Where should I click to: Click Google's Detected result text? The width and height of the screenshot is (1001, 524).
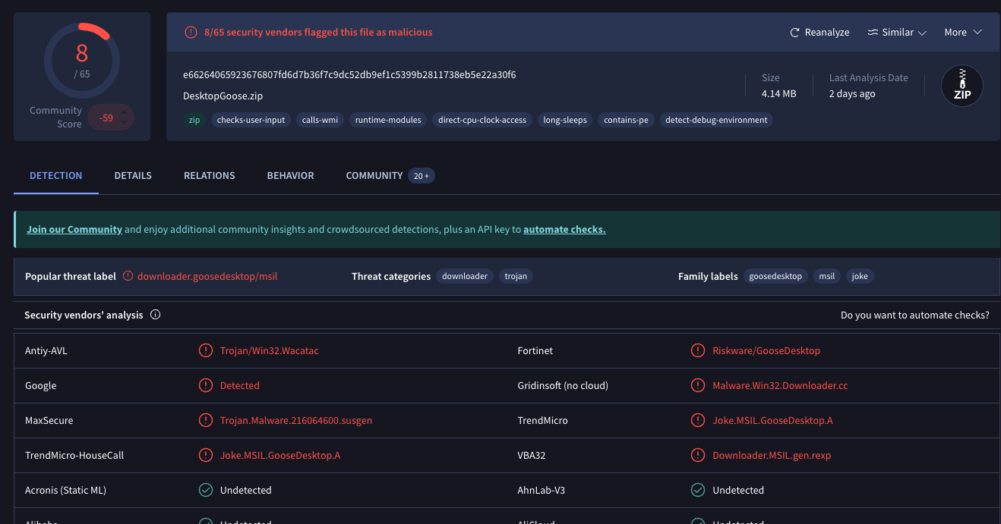click(x=240, y=385)
